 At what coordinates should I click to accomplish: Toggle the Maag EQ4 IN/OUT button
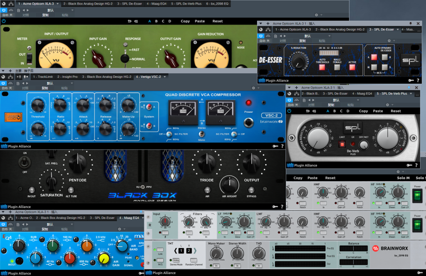[19, 261]
